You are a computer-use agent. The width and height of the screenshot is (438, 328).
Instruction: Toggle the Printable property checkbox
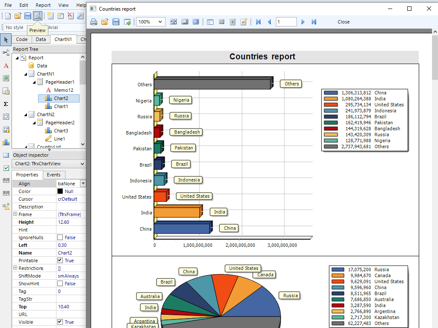tap(60, 261)
